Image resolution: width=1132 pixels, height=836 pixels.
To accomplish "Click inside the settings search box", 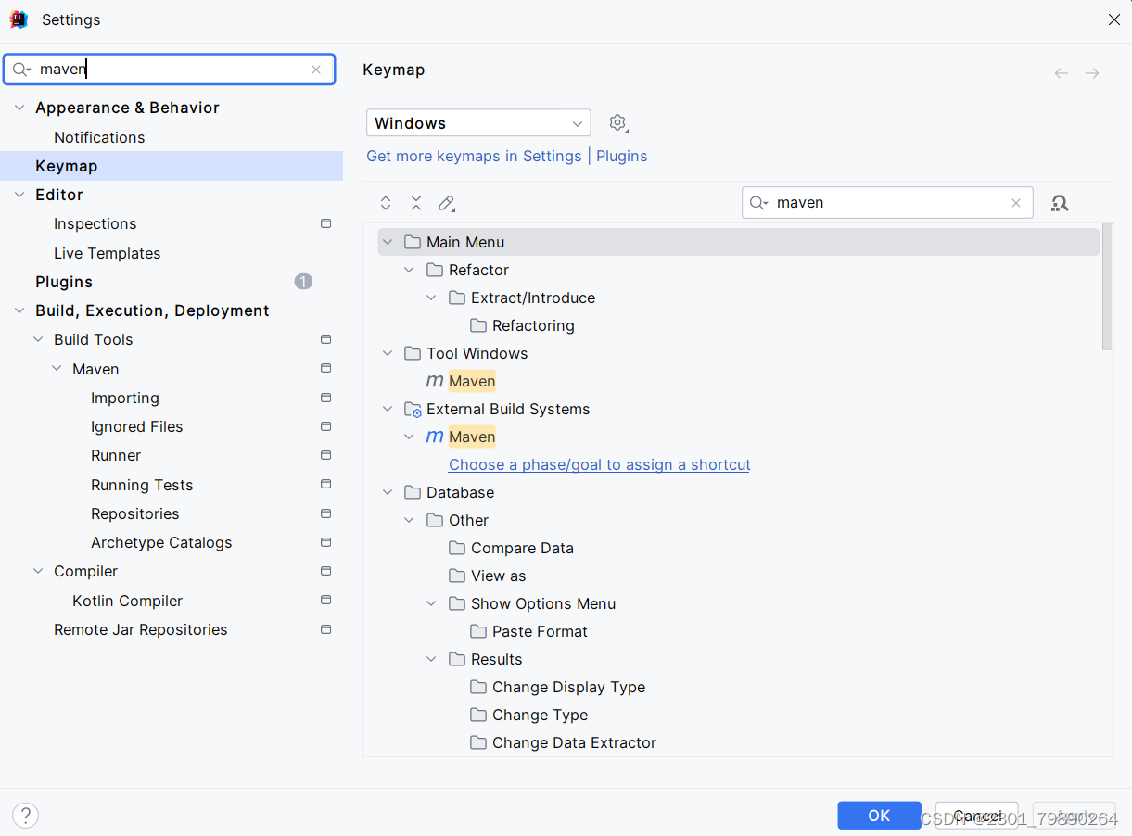I will point(169,70).
